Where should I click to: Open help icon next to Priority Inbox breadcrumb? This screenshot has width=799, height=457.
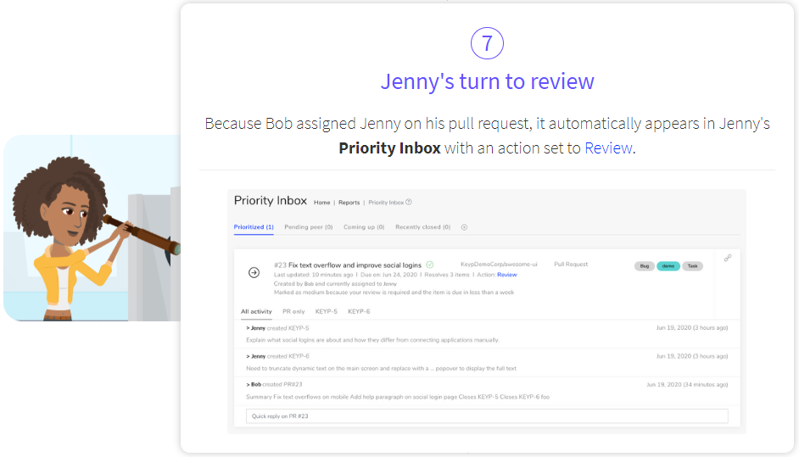coord(409,203)
